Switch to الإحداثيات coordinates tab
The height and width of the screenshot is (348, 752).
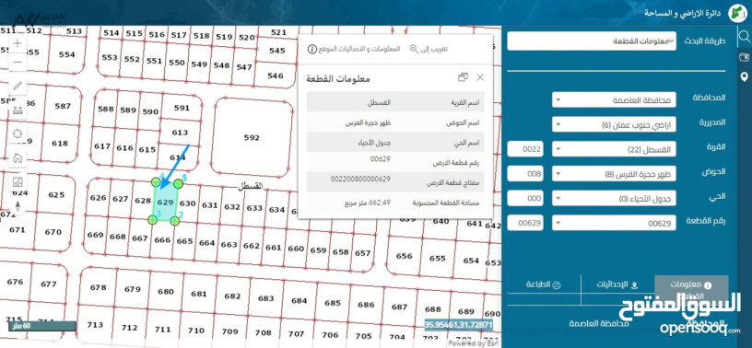pyautogui.click(x=617, y=284)
